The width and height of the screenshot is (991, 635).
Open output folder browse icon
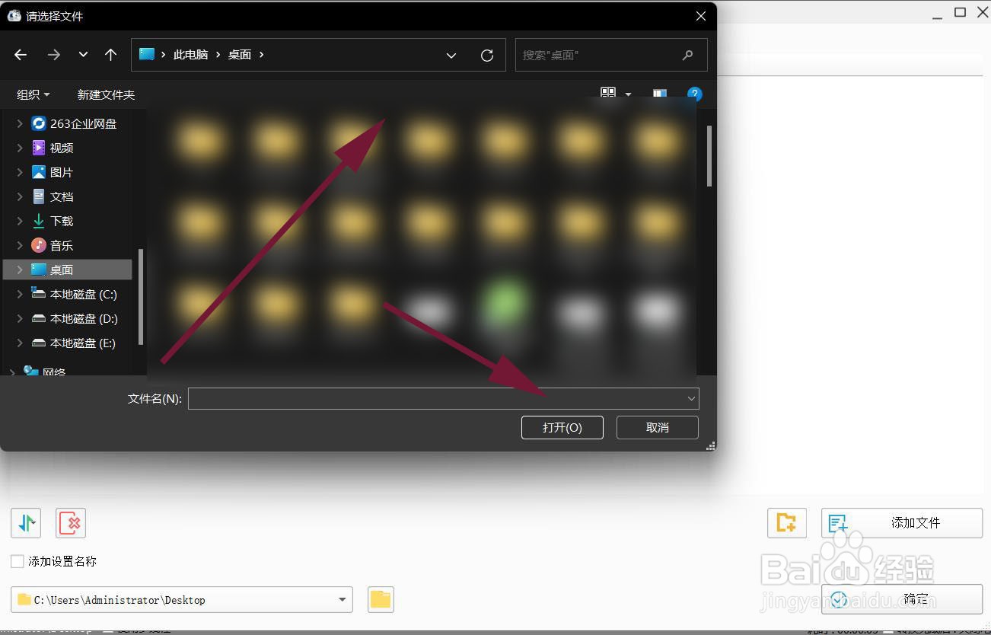(x=381, y=600)
